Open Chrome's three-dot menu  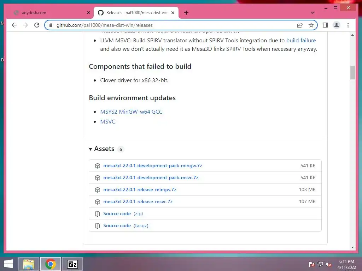(x=348, y=25)
